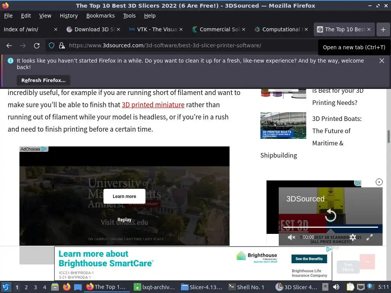This screenshot has width=391, height=293.
Task: Close The Top 10 Best tab
Action: click(369, 29)
